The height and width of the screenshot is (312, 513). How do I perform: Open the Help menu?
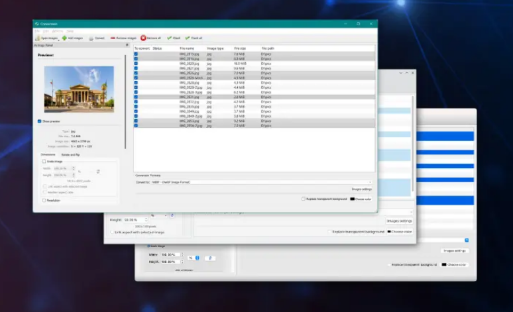(x=70, y=31)
